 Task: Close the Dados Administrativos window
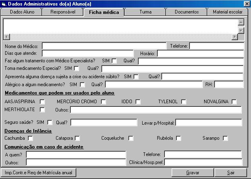246,4
